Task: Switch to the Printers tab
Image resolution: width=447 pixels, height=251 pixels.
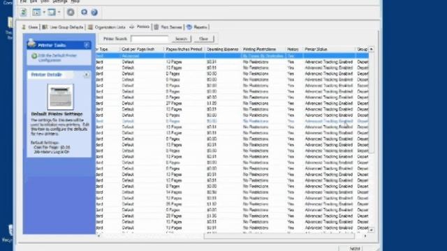Action: tap(140, 26)
